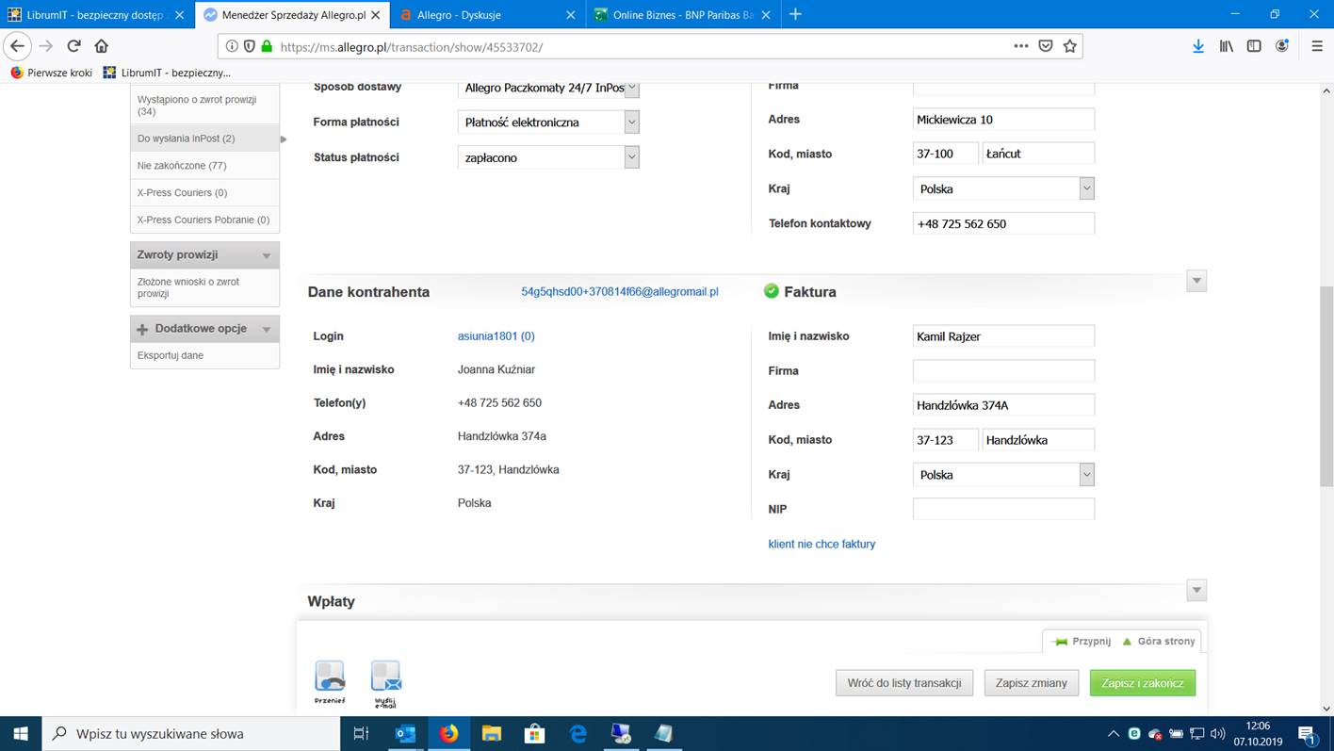Switch to Allegro - Dyskusje tab
The width and height of the screenshot is (1334, 751).
coord(459,15)
